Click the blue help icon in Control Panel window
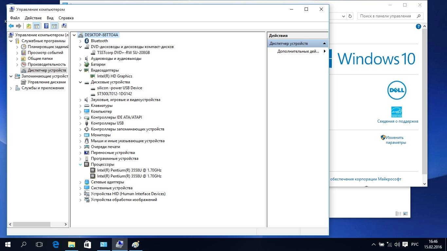The width and height of the screenshot is (447, 251). [x=418, y=26]
